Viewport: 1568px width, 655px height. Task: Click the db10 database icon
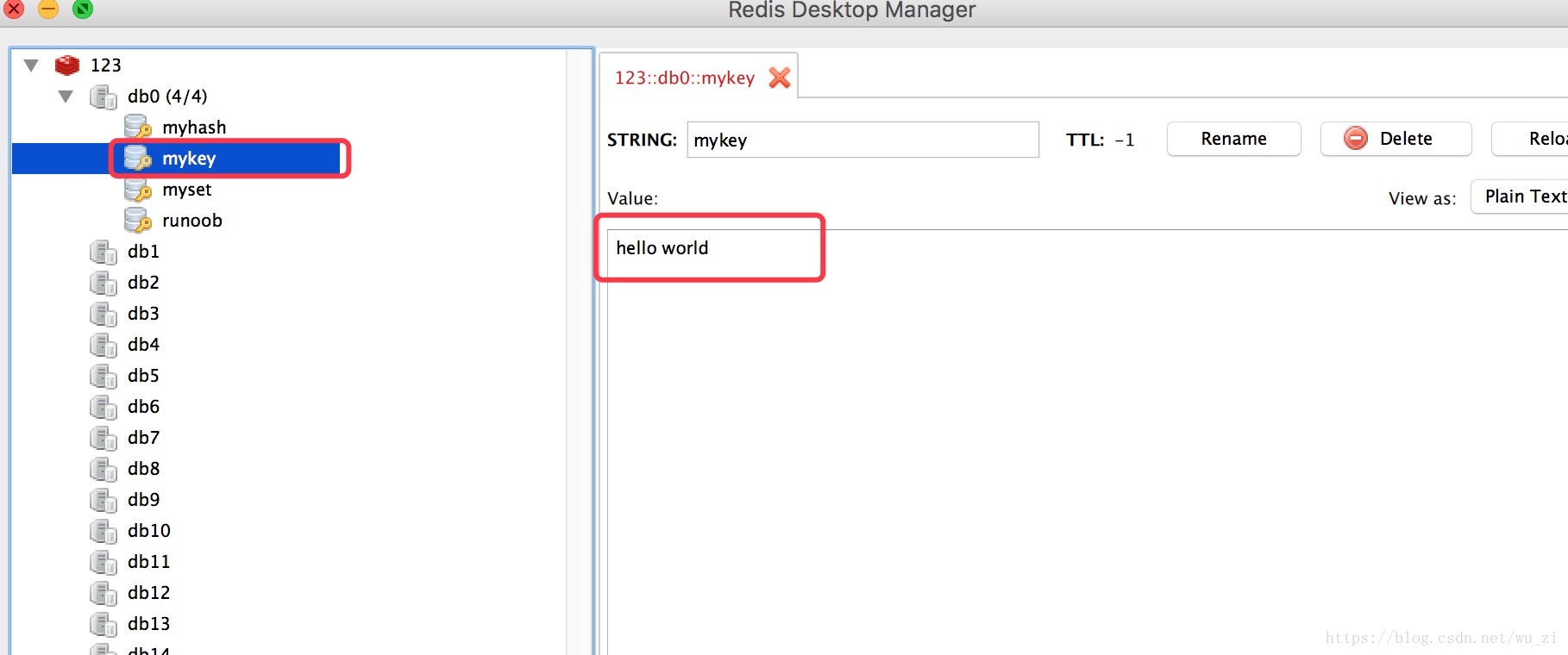click(x=103, y=531)
